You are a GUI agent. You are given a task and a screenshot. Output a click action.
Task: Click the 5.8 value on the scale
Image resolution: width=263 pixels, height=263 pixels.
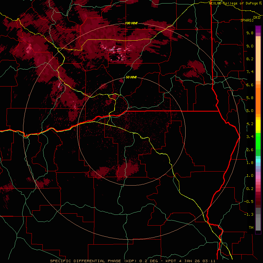[250, 98]
